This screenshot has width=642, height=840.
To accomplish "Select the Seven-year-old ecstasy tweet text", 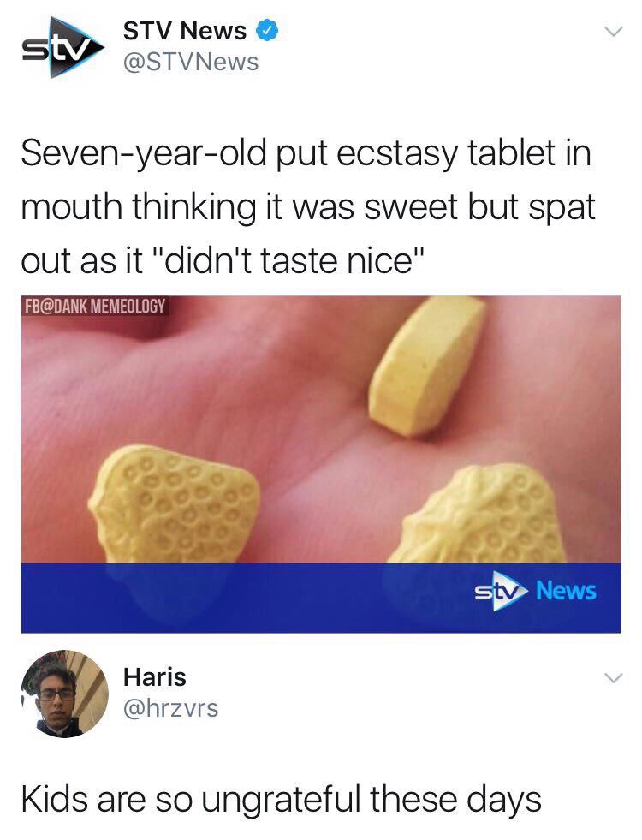I will click(x=308, y=206).
